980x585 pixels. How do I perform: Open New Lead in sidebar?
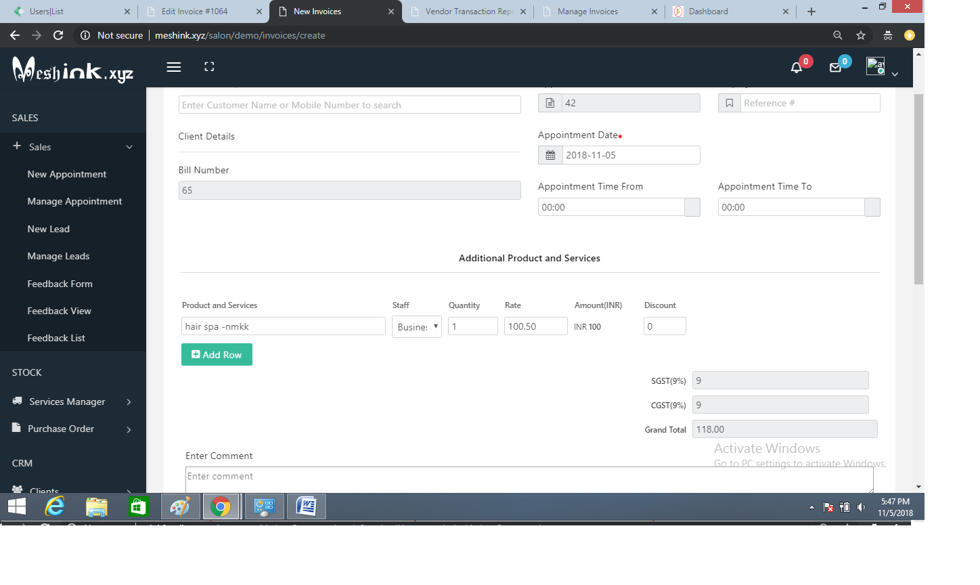48,229
